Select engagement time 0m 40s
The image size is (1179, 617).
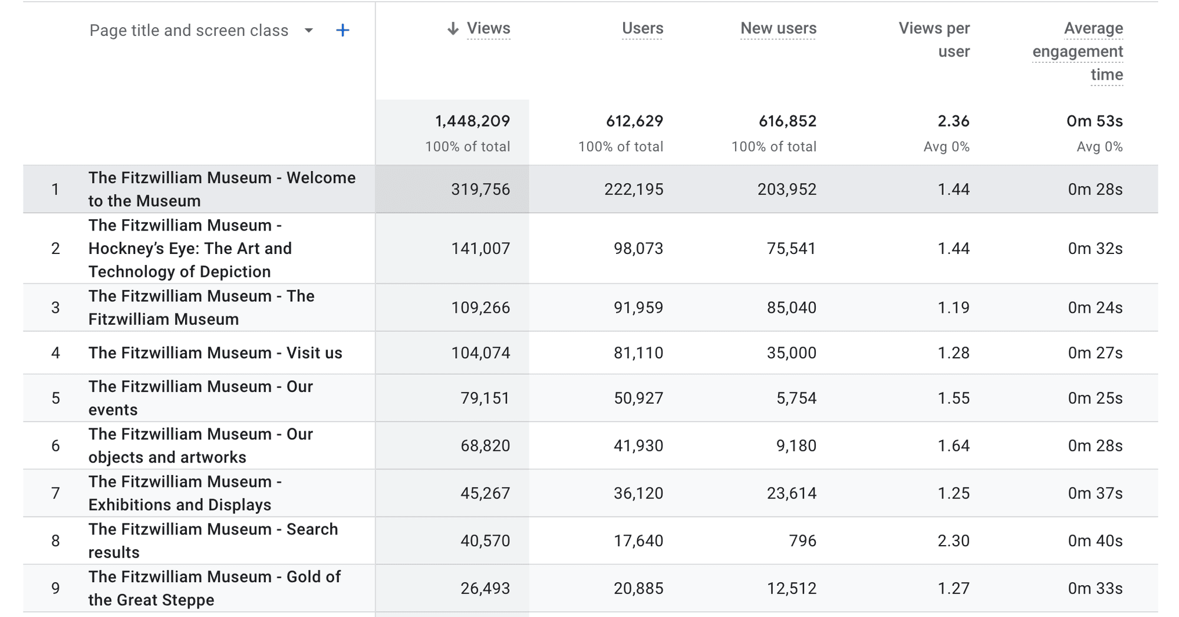1095,540
